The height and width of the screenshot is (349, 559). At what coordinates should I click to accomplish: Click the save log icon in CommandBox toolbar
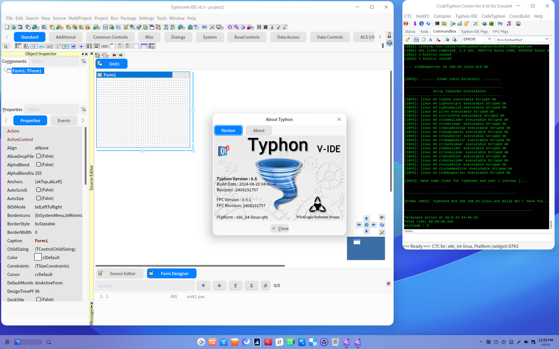coord(416,39)
